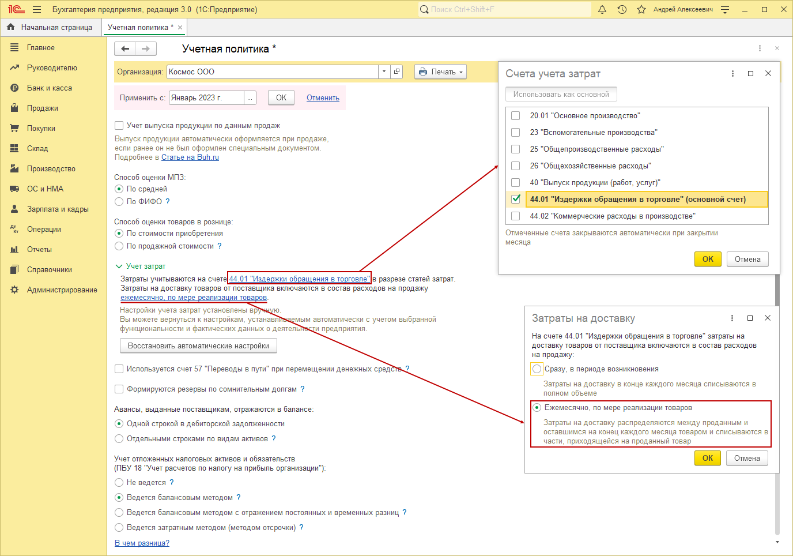Select Сразу, в периоде возникновения radio

click(x=537, y=369)
